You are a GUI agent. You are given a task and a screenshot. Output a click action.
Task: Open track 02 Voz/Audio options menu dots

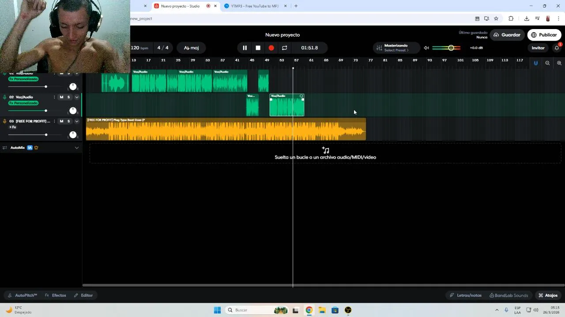coord(54,97)
